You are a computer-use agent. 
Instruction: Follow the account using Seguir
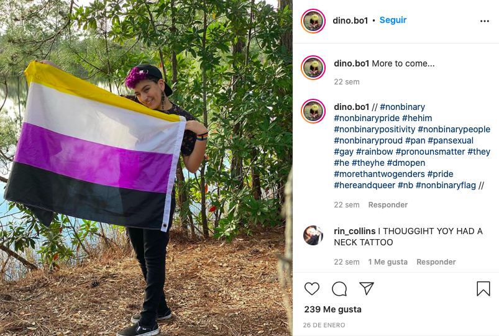point(393,20)
